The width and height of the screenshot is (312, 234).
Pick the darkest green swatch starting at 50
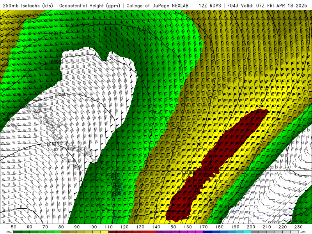pos(18,232)
